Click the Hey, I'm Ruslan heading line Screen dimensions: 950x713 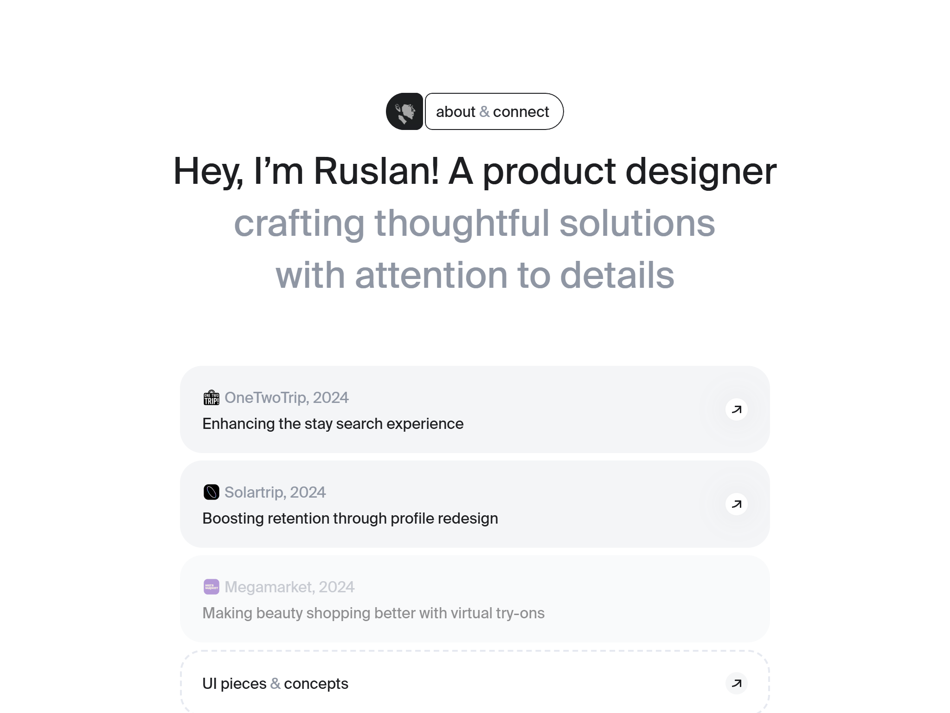point(475,171)
